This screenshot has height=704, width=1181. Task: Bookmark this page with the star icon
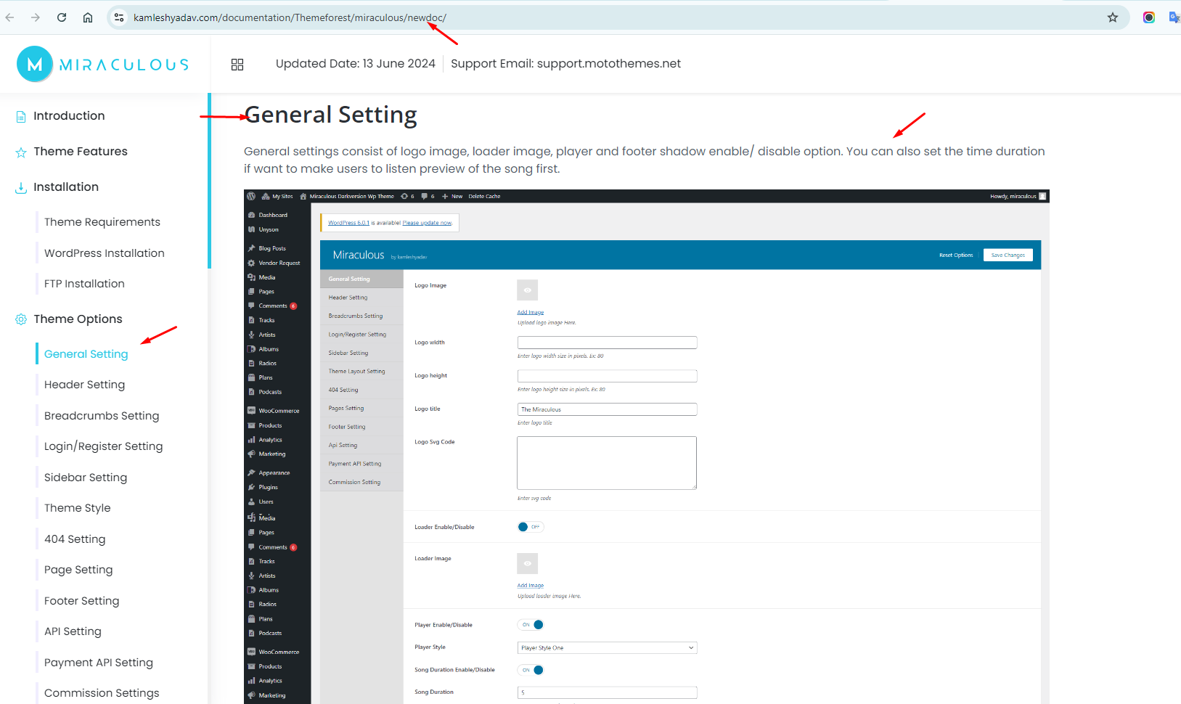[x=1113, y=17]
